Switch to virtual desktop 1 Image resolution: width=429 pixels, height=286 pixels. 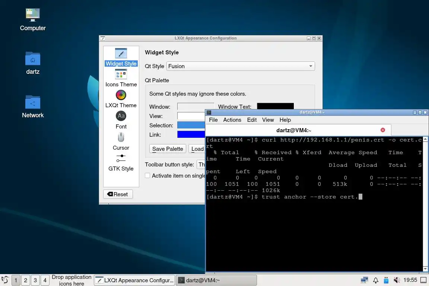point(16,280)
